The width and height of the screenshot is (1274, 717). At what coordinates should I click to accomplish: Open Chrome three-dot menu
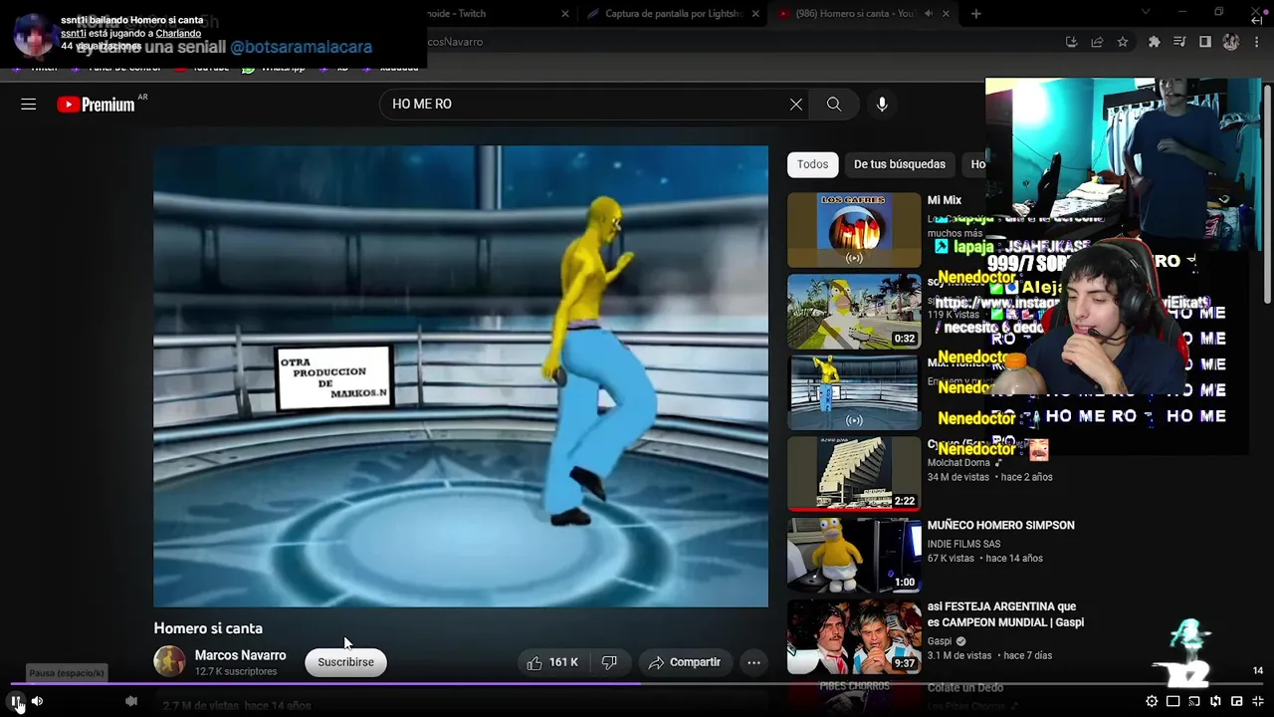click(x=1256, y=42)
